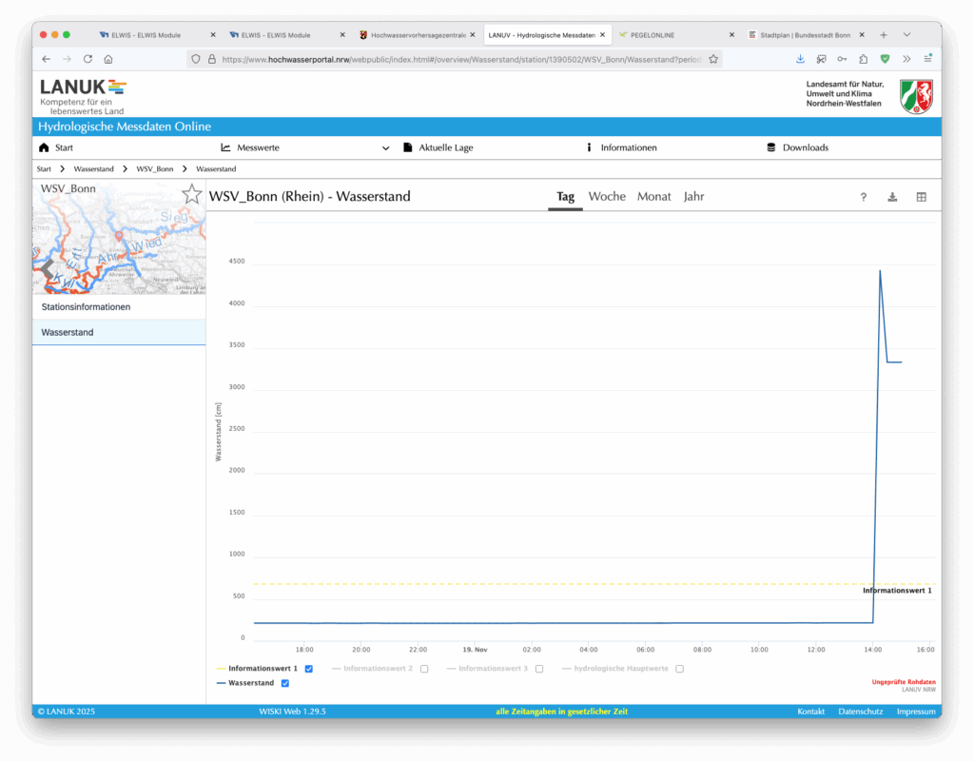Add WSV_Bonn station to favorites with star
This screenshot has height=761, width=974.
point(191,194)
